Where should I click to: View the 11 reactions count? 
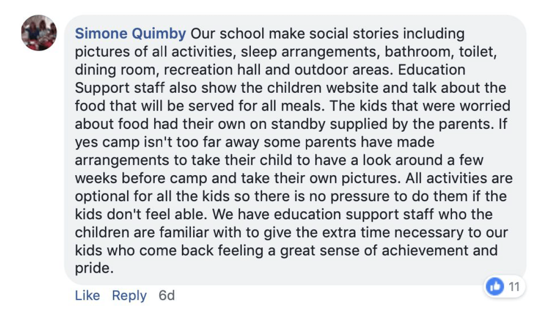(x=514, y=287)
